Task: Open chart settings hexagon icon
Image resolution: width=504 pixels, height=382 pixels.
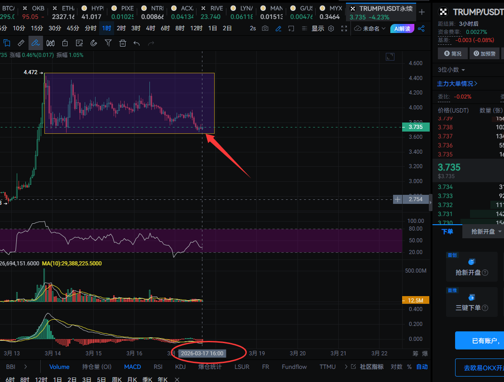Action: pyautogui.click(x=331, y=28)
